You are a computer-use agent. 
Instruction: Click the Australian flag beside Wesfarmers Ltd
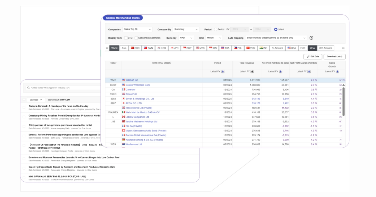[x=123, y=144]
